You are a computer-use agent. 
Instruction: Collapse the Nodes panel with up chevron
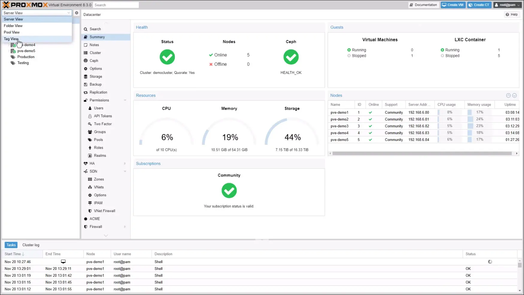coord(508,95)
